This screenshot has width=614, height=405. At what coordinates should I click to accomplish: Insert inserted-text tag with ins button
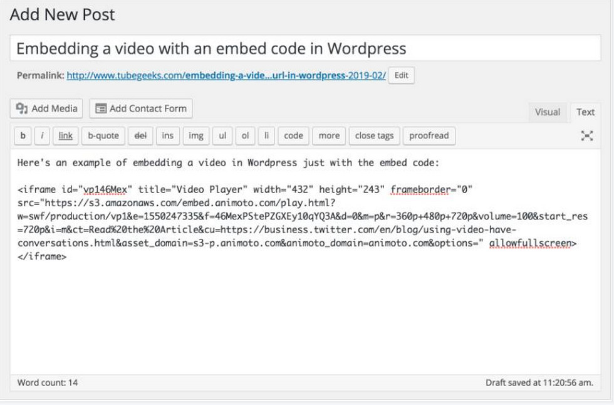pos(168,135)
